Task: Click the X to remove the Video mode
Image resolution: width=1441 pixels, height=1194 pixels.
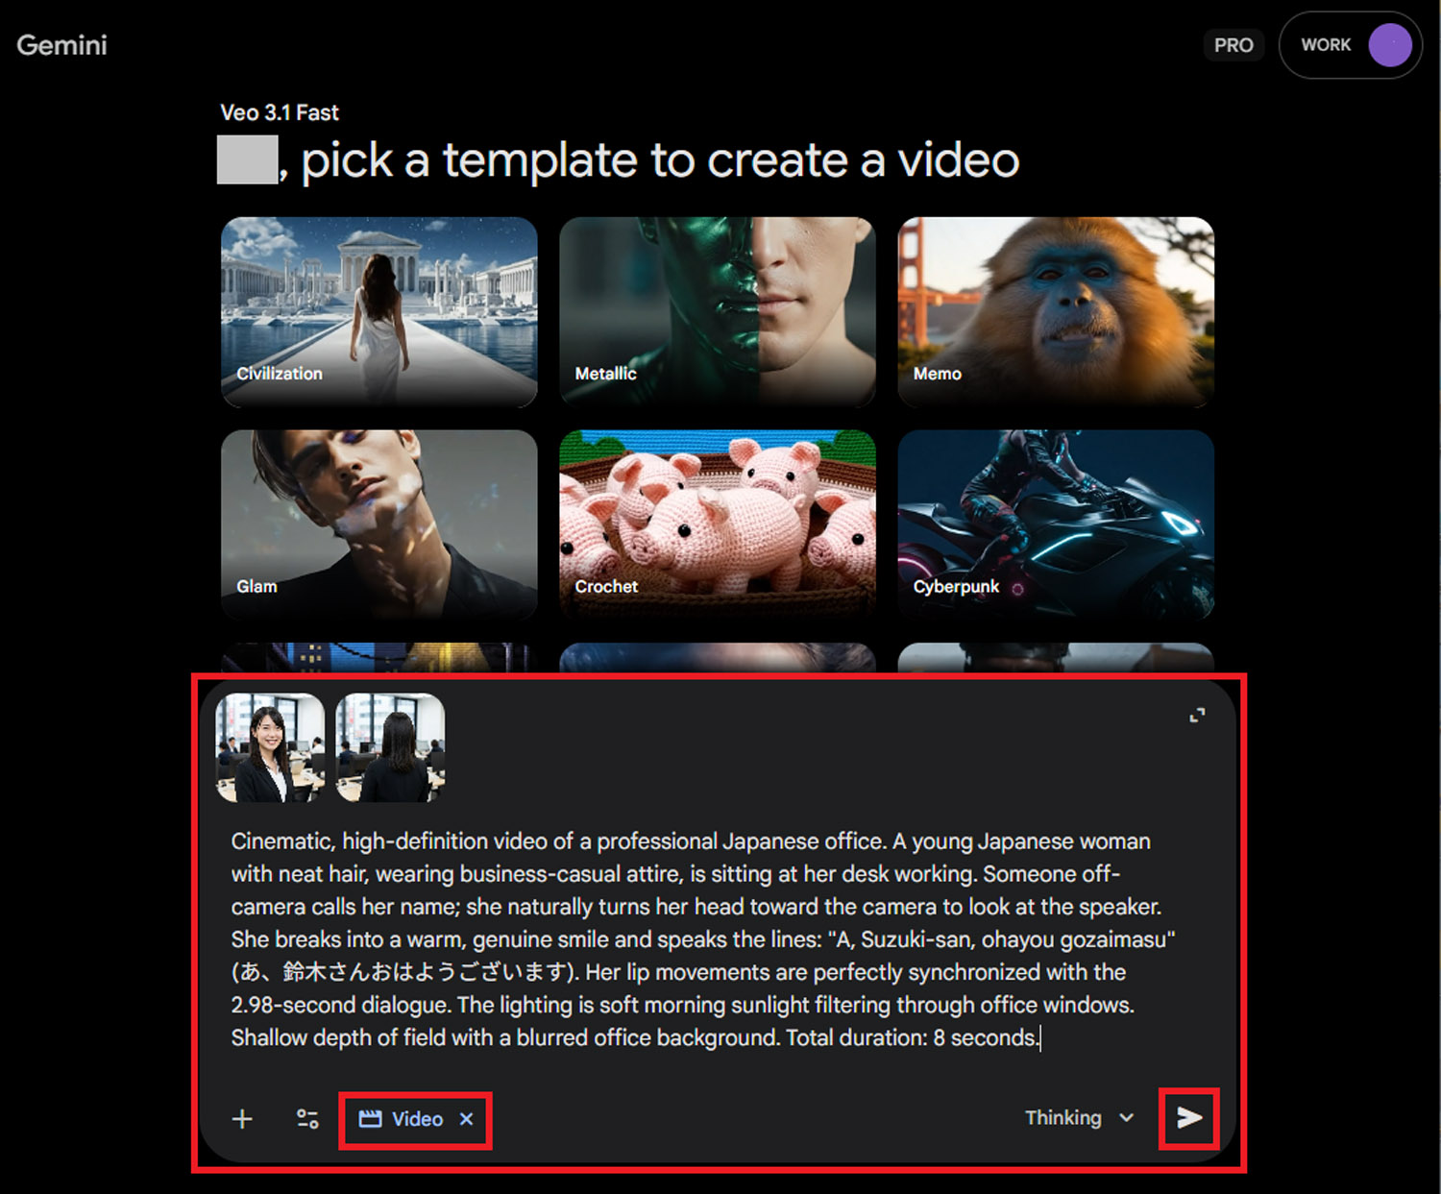Action: (467, 1118)
